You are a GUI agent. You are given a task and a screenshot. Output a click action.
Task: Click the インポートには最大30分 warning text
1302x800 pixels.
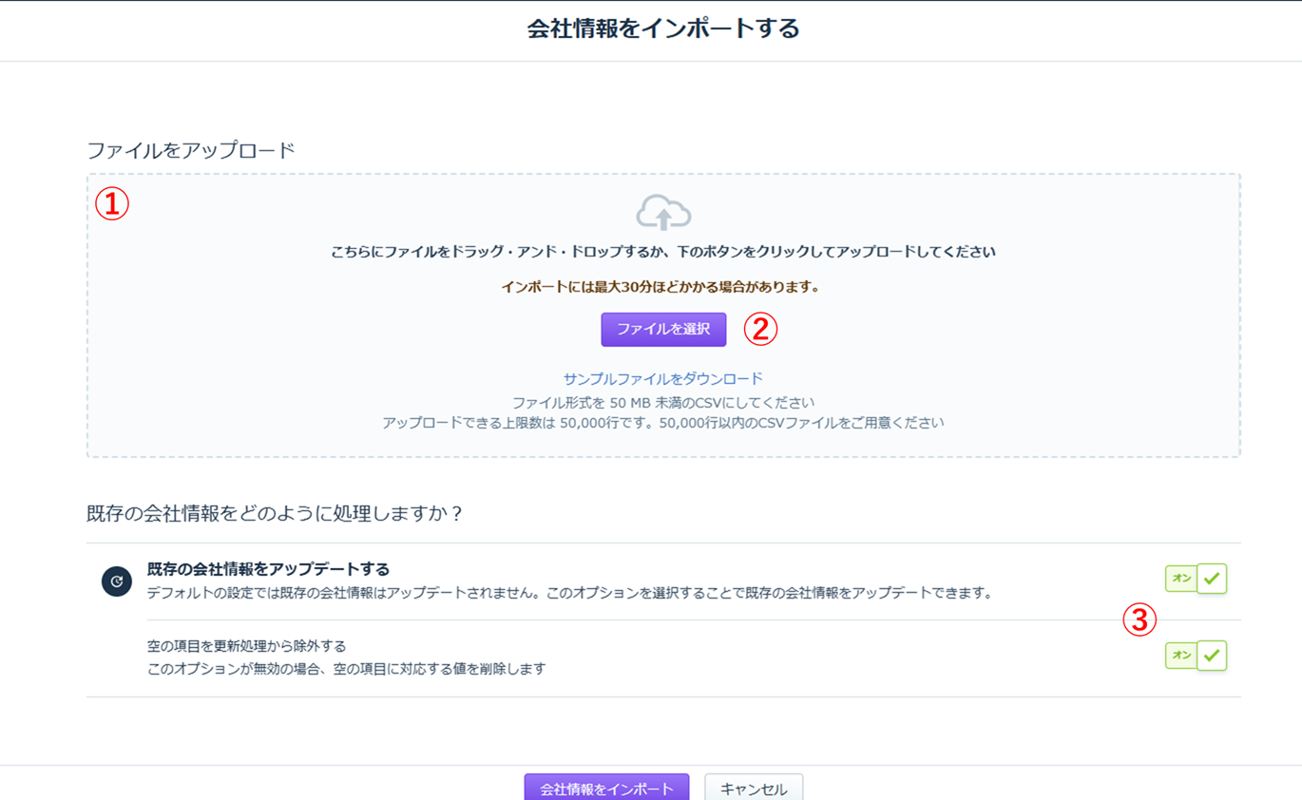click(x=661, y=286)
